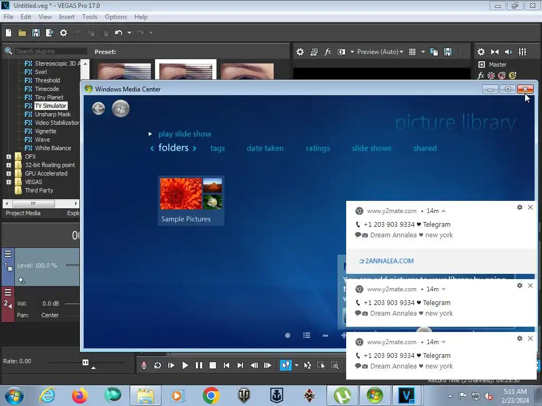The height and width of the screenshot is (406, 542).
Task: Adjust the Rate slider
Action: (x=85, y=363)
